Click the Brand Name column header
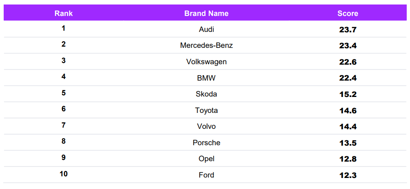410x189 pixels. pyautogui.click(x=206, y=13)
